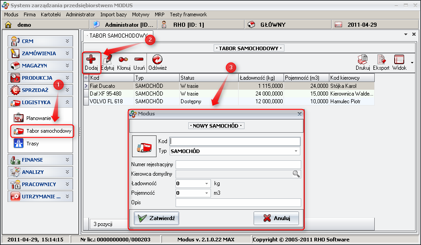Open the Kartoteki menu
This screenshot has height=245, width=421.
50,14
